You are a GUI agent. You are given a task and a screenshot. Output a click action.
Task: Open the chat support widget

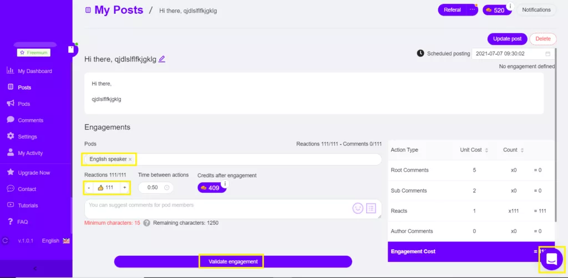coord(551,259)
